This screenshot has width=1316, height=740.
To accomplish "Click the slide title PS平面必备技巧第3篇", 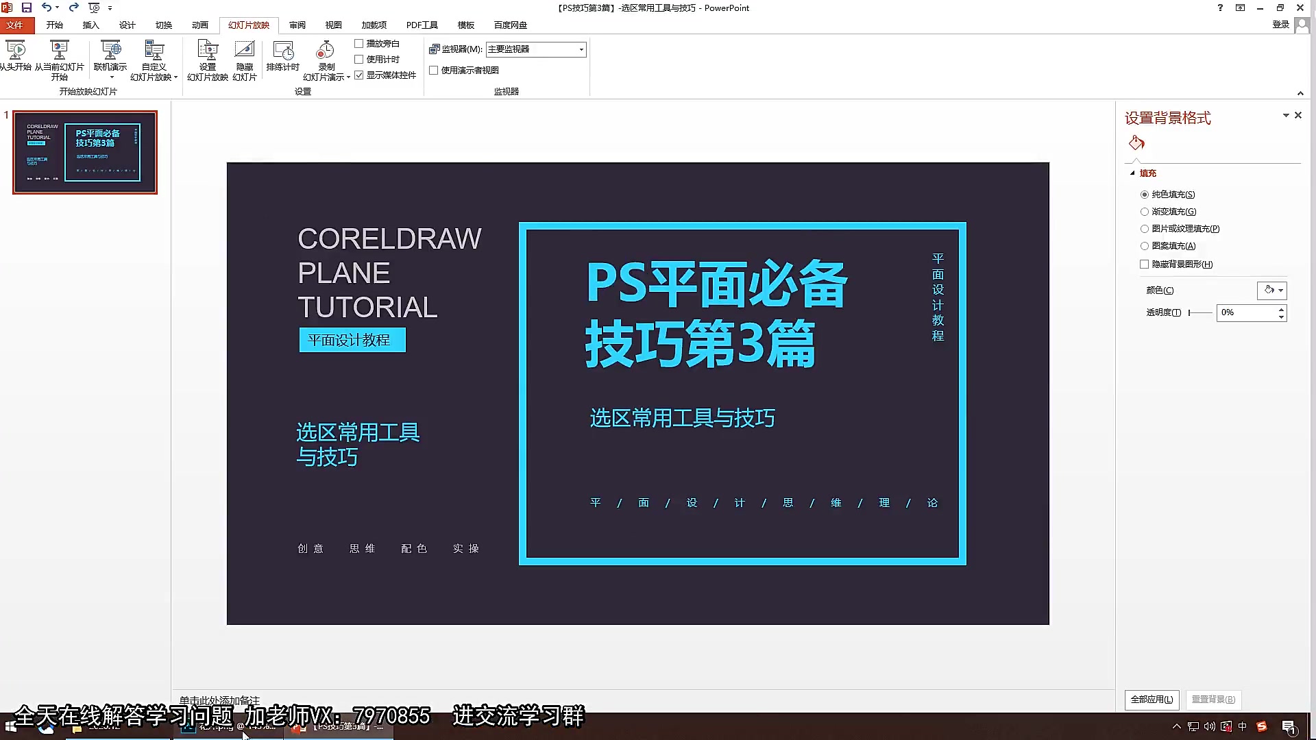I will pyautogui.click(x=716, y=313).
